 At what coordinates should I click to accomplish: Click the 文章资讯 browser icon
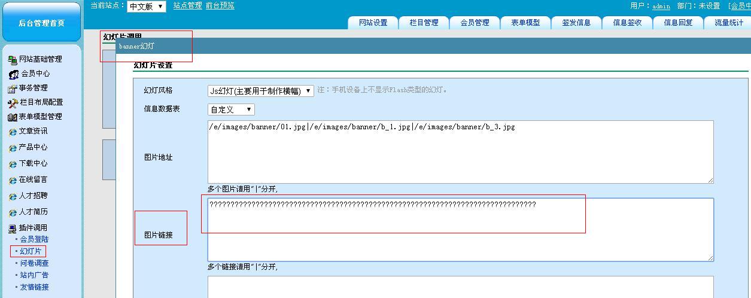13,132
